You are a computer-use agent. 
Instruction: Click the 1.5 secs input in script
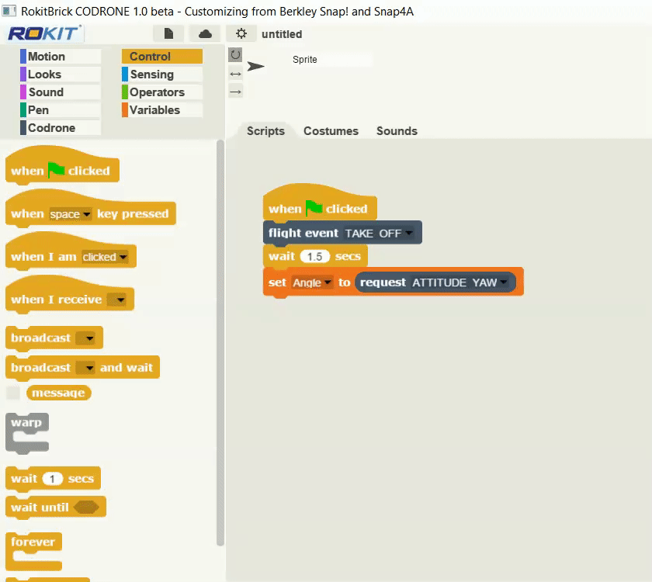pos(315,257)
